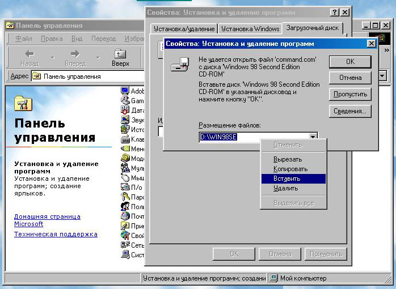Click the Up folder 'Вверх' toolbar button
The image size is (396, 289).
(x=120, y=57)
